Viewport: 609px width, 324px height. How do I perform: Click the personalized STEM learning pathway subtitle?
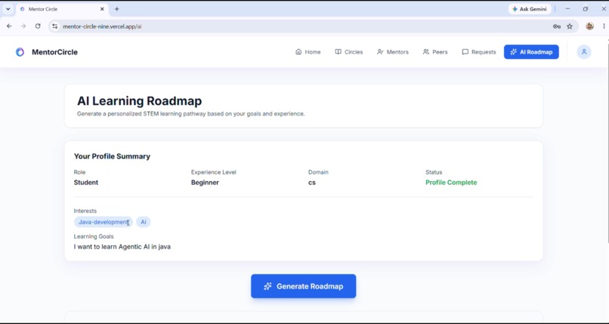pyautogui.click(x=190, y=114)
